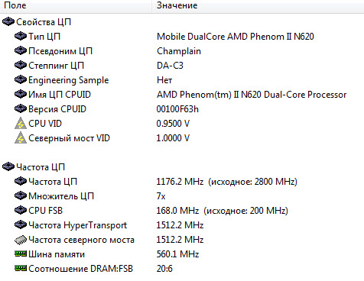Click the Champlain value text
The image size is (364, 281).
pos(179,51)
